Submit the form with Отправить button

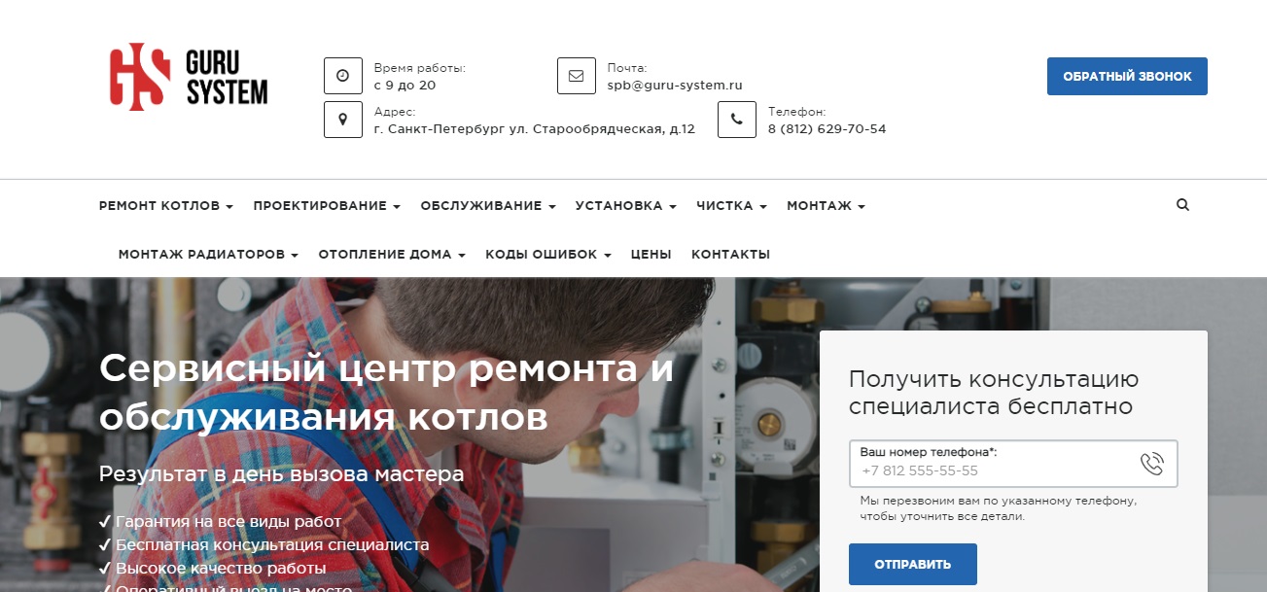pyautogui.click(x=912, y=564)
